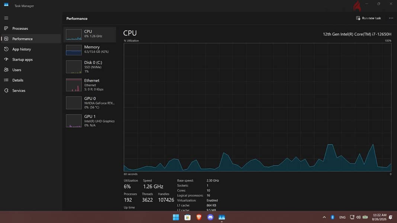Select the Memory performance graph thumbnail

(74, 50)
